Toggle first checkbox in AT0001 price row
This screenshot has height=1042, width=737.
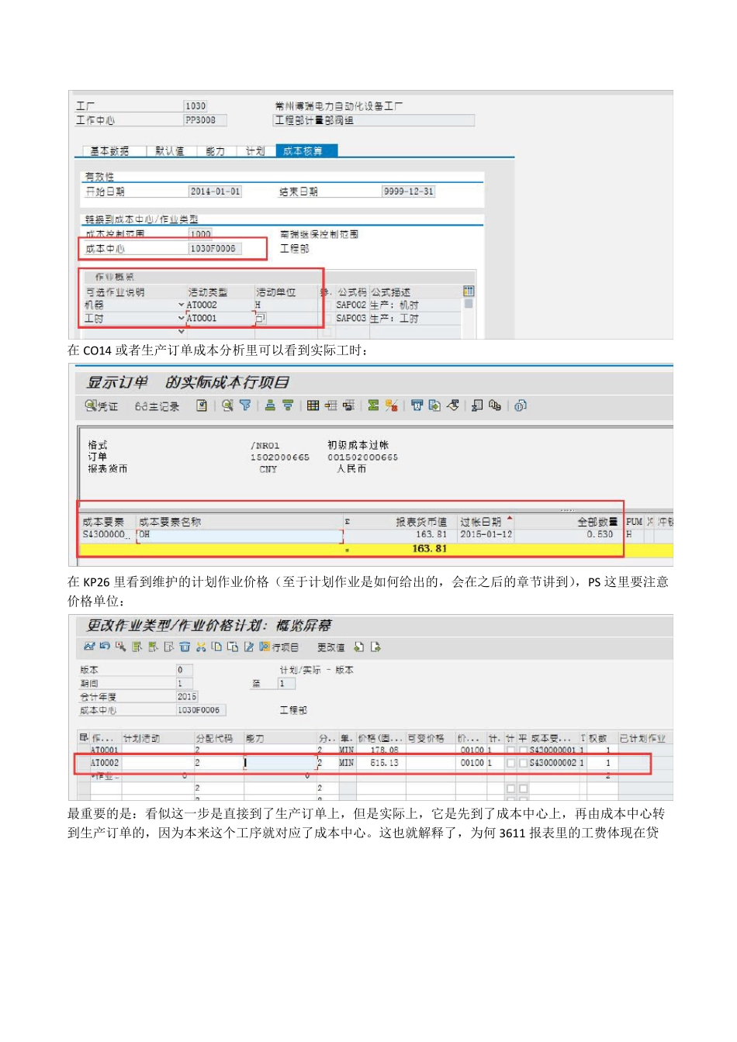click(510, 750)
